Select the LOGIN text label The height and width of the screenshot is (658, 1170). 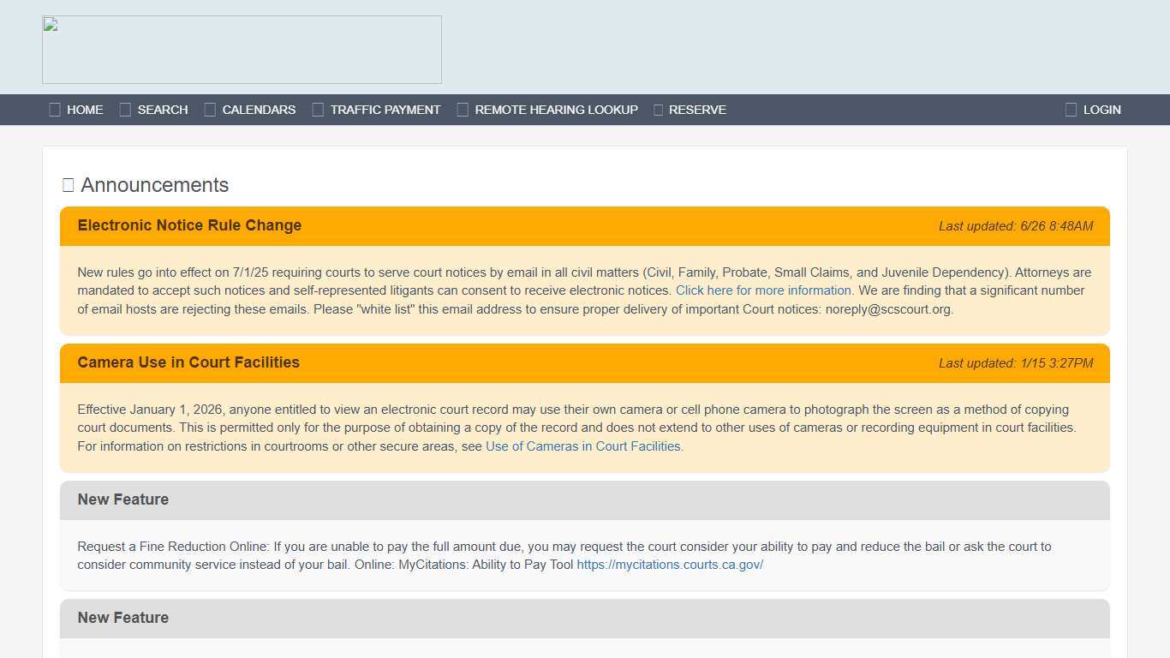[1101, 110]
